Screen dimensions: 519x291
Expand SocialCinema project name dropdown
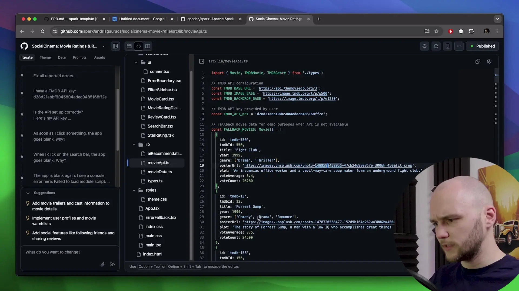tap(104, 46)
